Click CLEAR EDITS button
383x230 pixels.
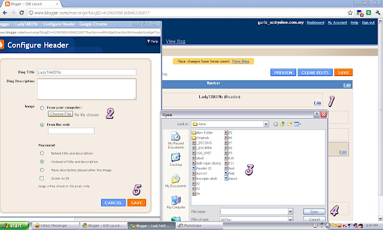click(x=315, y=72)
